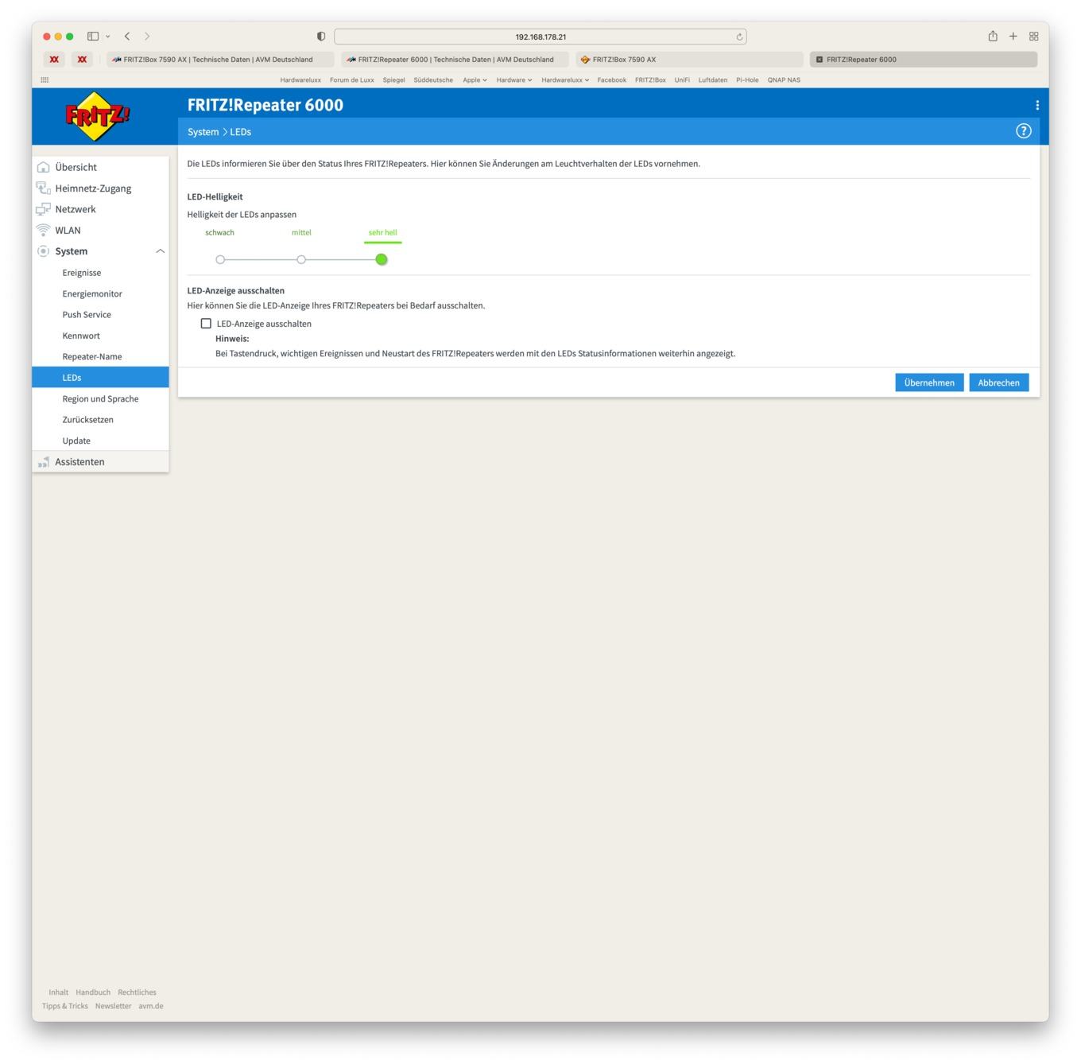Open Kennwort in System menu
The height and width of the screenshot is (1064, 1081).
(x=100, y=336)
